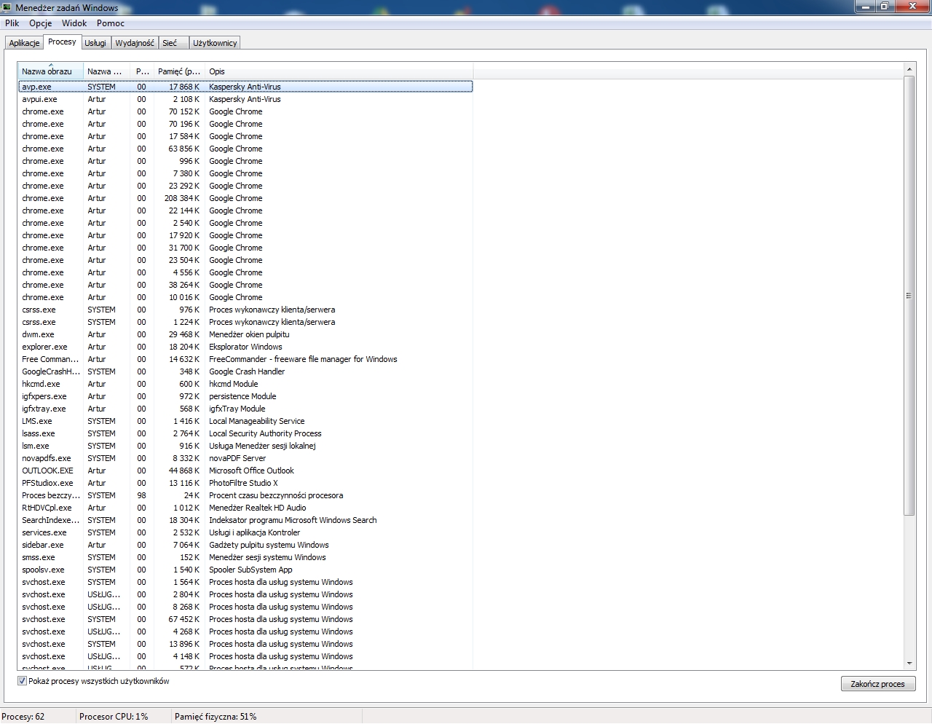
Task: Select the avpui.exe process
Action: pos(245,99)
